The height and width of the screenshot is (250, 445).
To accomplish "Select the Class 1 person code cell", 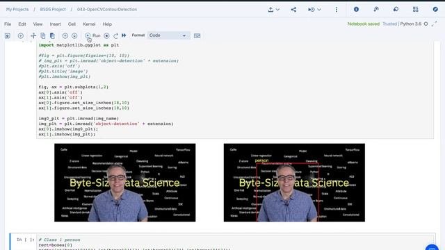I will click(x=236, y=242).
